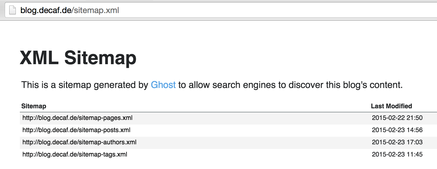Click the word XML in the large heading
Viewport: 437px width, 169px height.
39,57
